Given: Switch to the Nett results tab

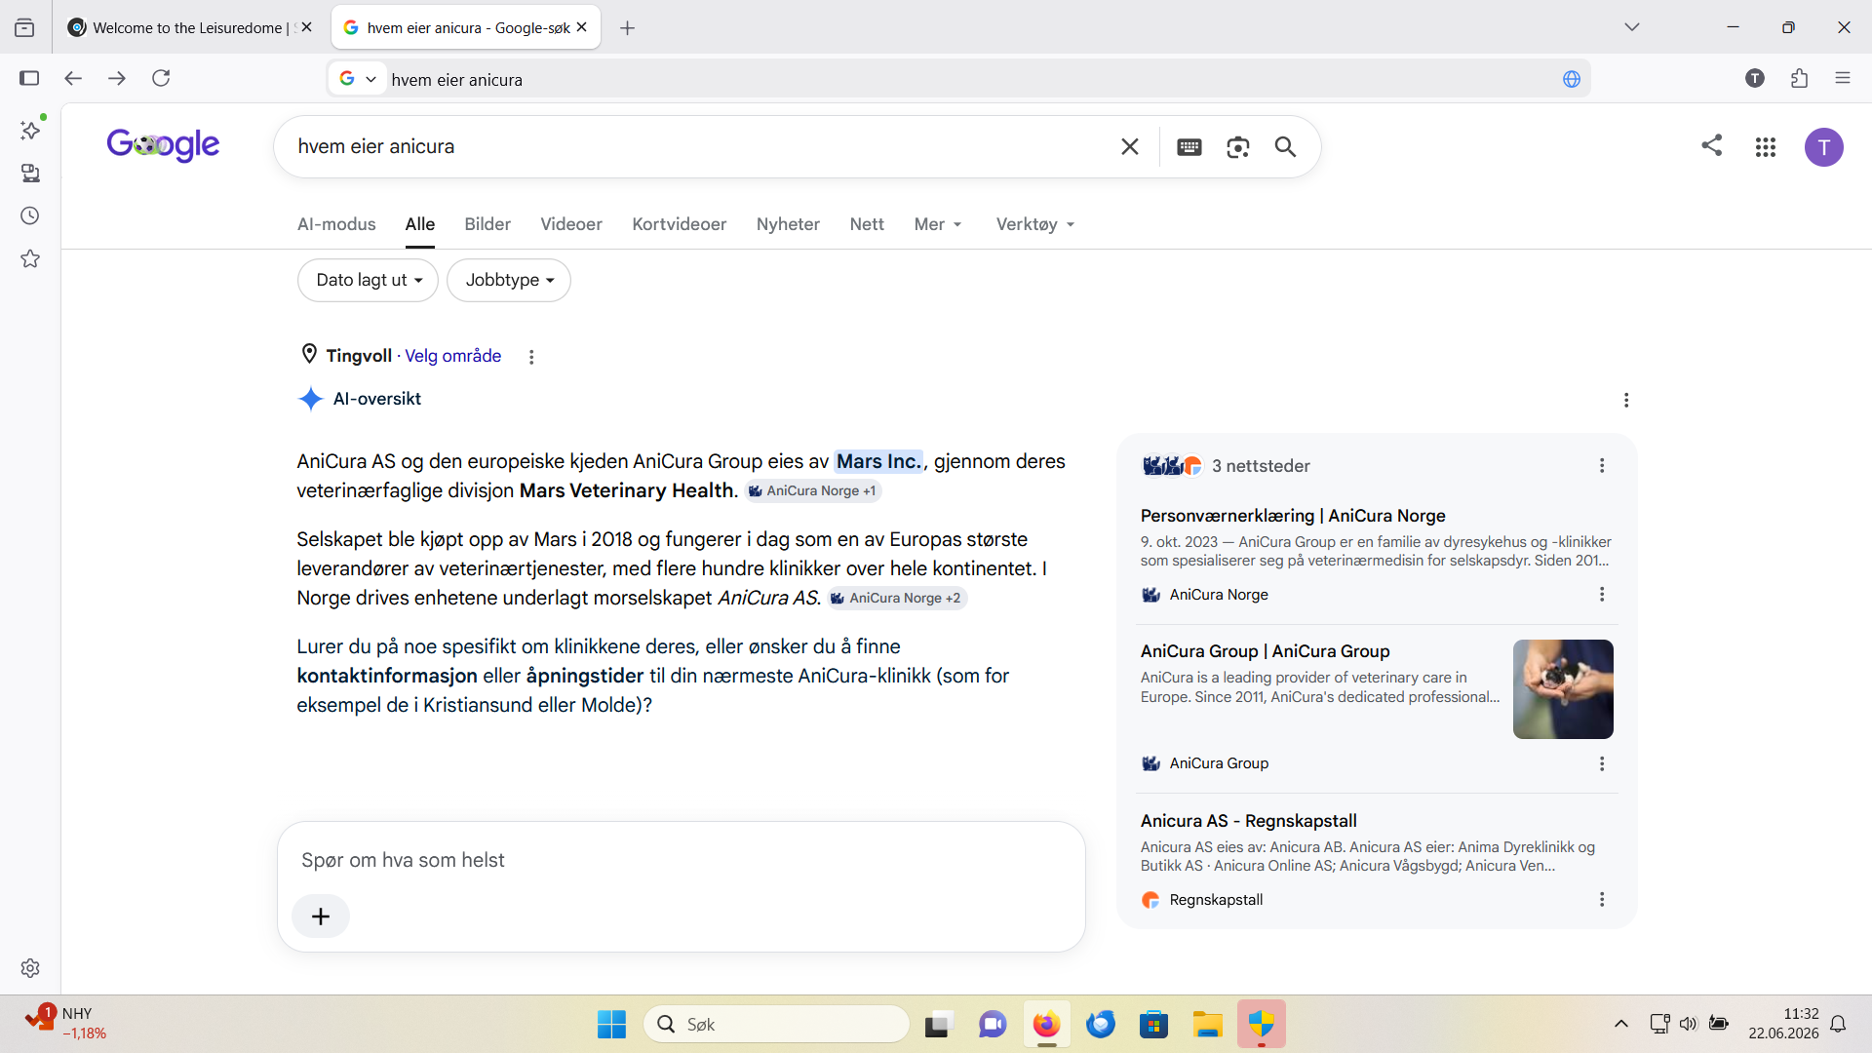Looking at the screenshot, I should (x=867, y=224).
